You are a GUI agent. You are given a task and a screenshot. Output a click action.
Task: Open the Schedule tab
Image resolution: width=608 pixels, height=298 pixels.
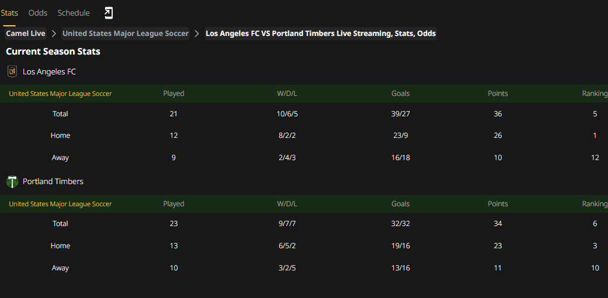(74, 13)
